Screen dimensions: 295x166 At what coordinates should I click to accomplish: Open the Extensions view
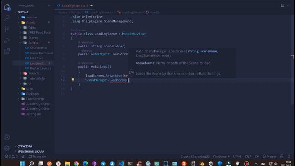tap(7, 51)
